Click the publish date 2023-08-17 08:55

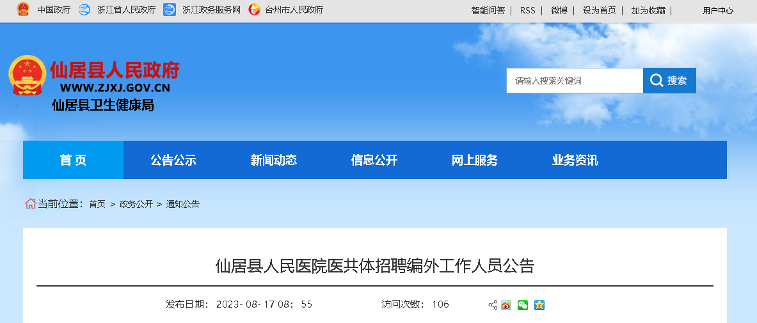264,304
